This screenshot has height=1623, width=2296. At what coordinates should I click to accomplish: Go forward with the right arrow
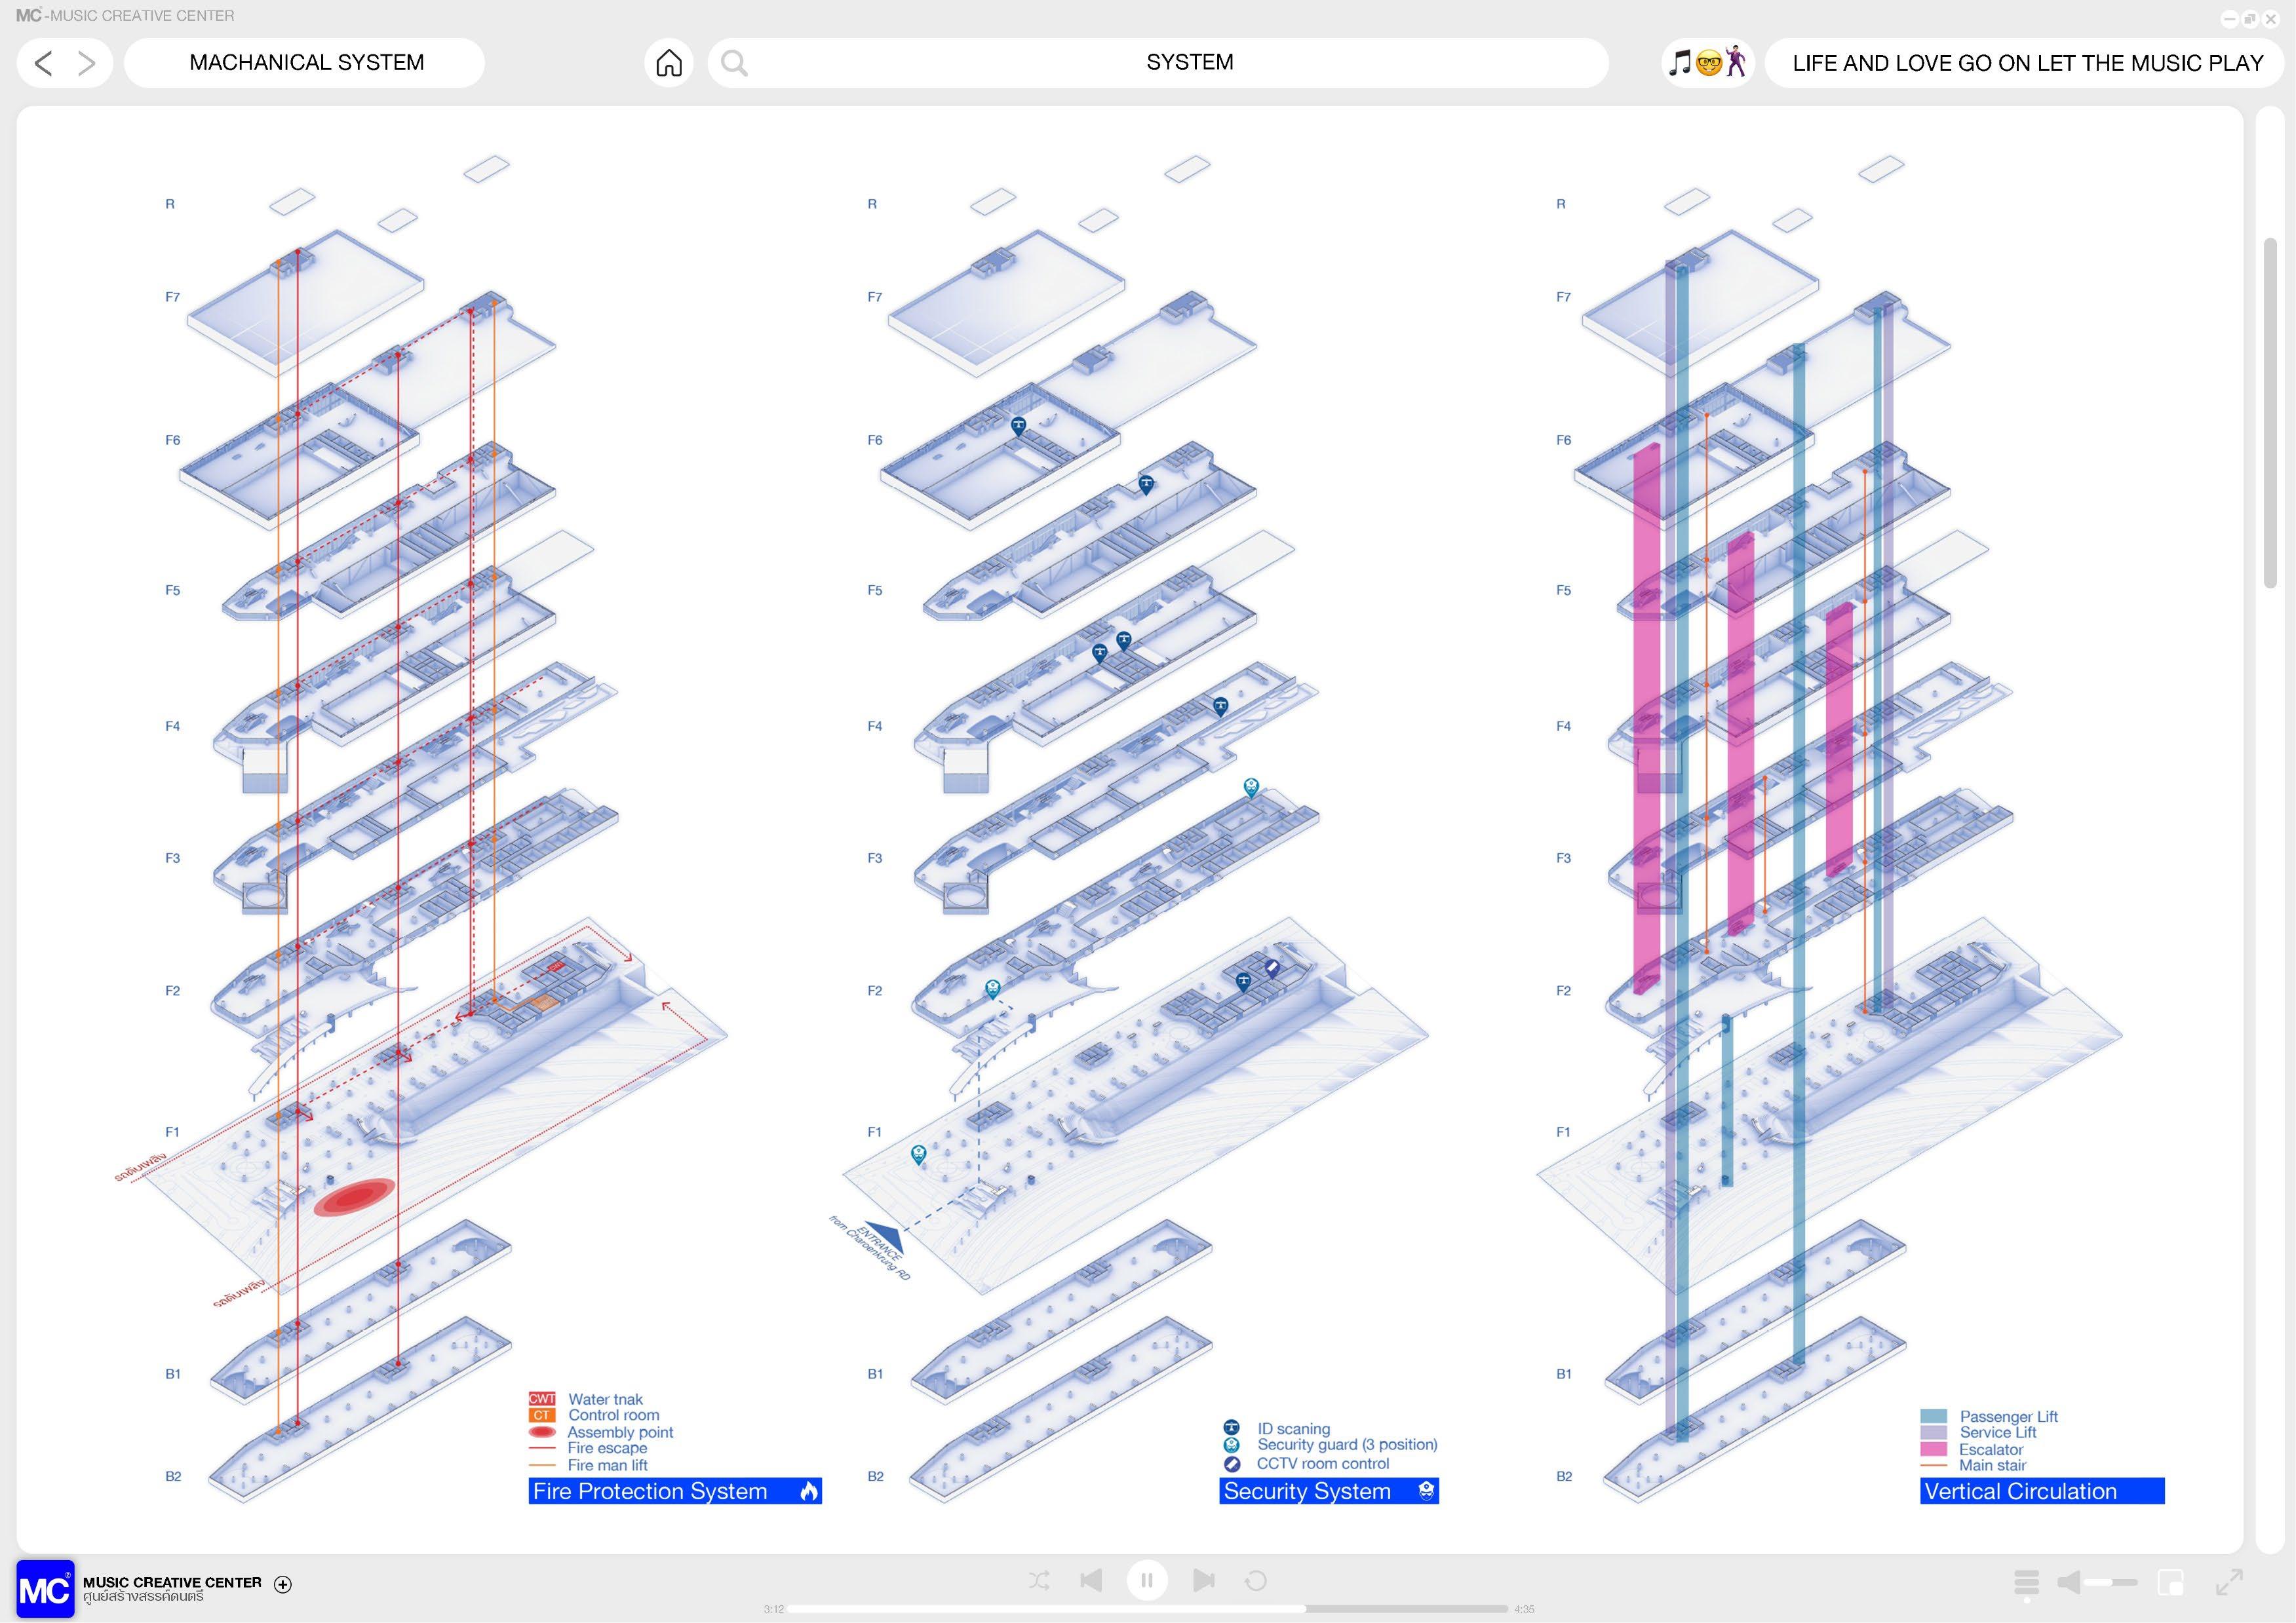87,63
